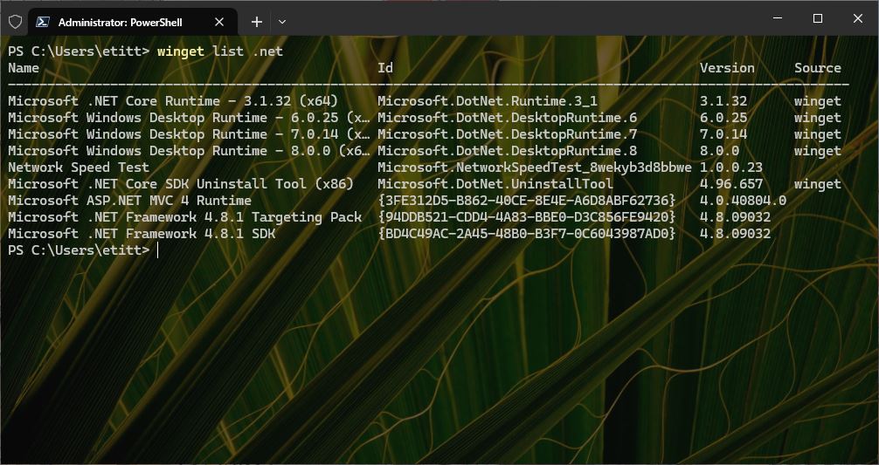This screenshot has width=879, height=465.
Task: Click the Microsoft.DotNet.DesktopRuntime.7 id
Action: [x=508, y=134]
